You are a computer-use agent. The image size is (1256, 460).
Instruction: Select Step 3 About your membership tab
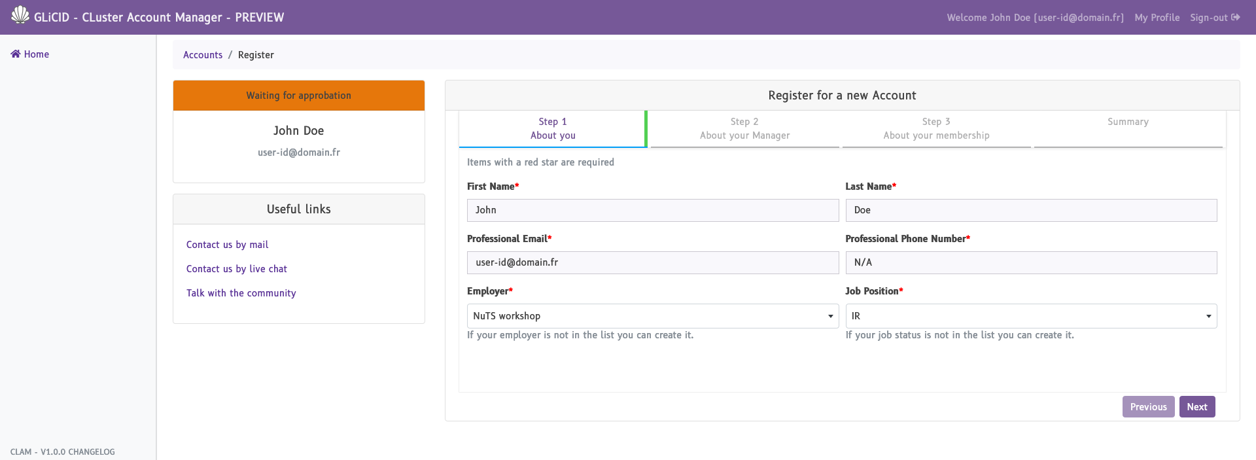click(x=936, y=129)
